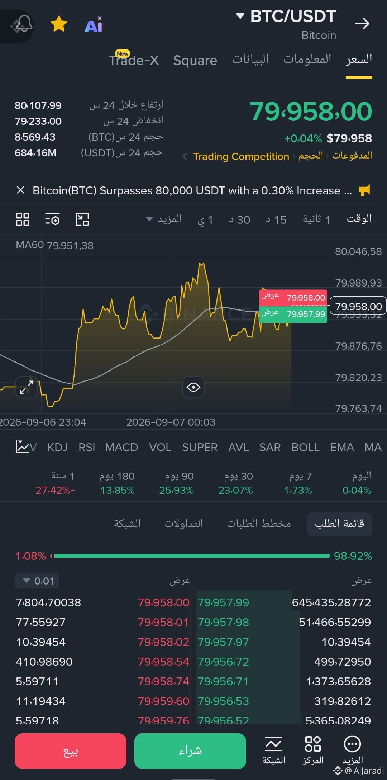
Task: Expand chart to fullscreen
Action: pyautogui.click(x=27, y=387)
